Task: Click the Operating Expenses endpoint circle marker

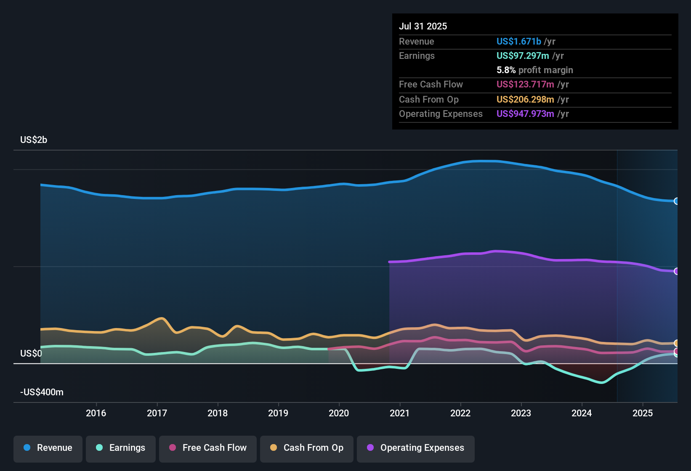Action: tap(676, 272)
